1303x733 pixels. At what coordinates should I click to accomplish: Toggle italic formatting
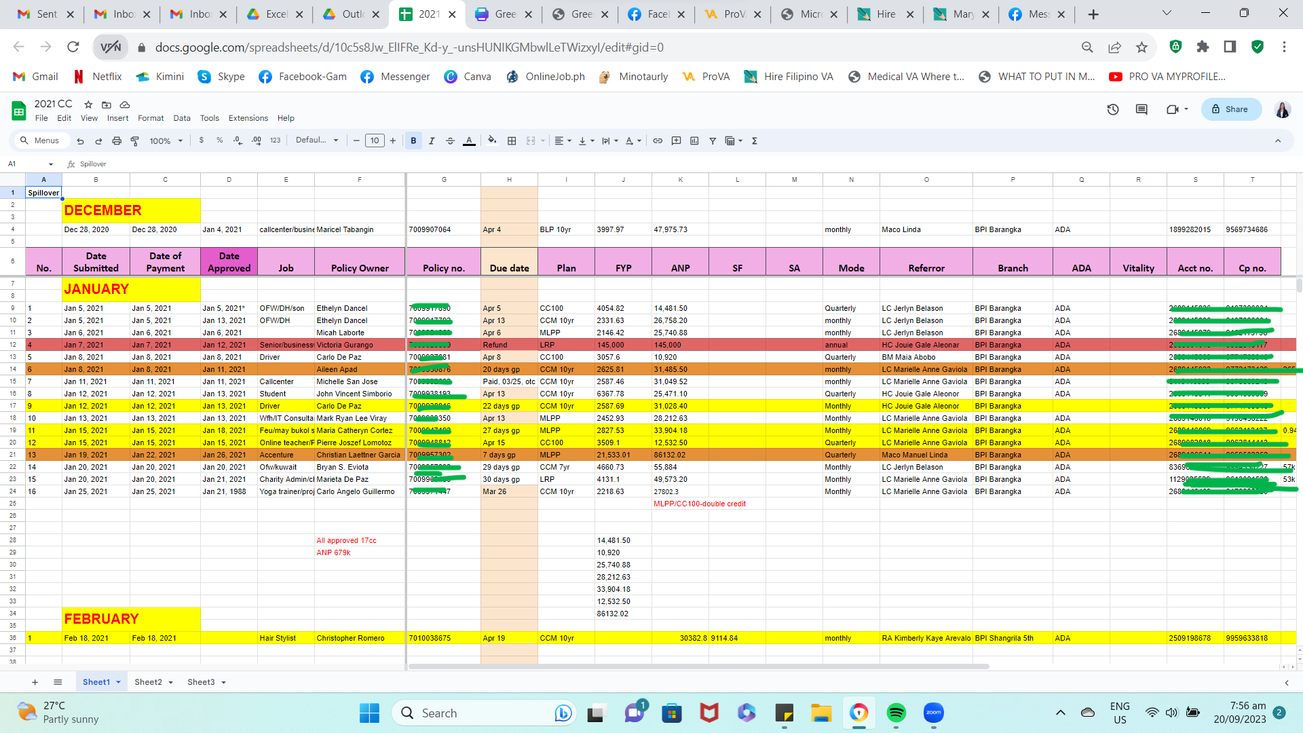tap(432, 141)
